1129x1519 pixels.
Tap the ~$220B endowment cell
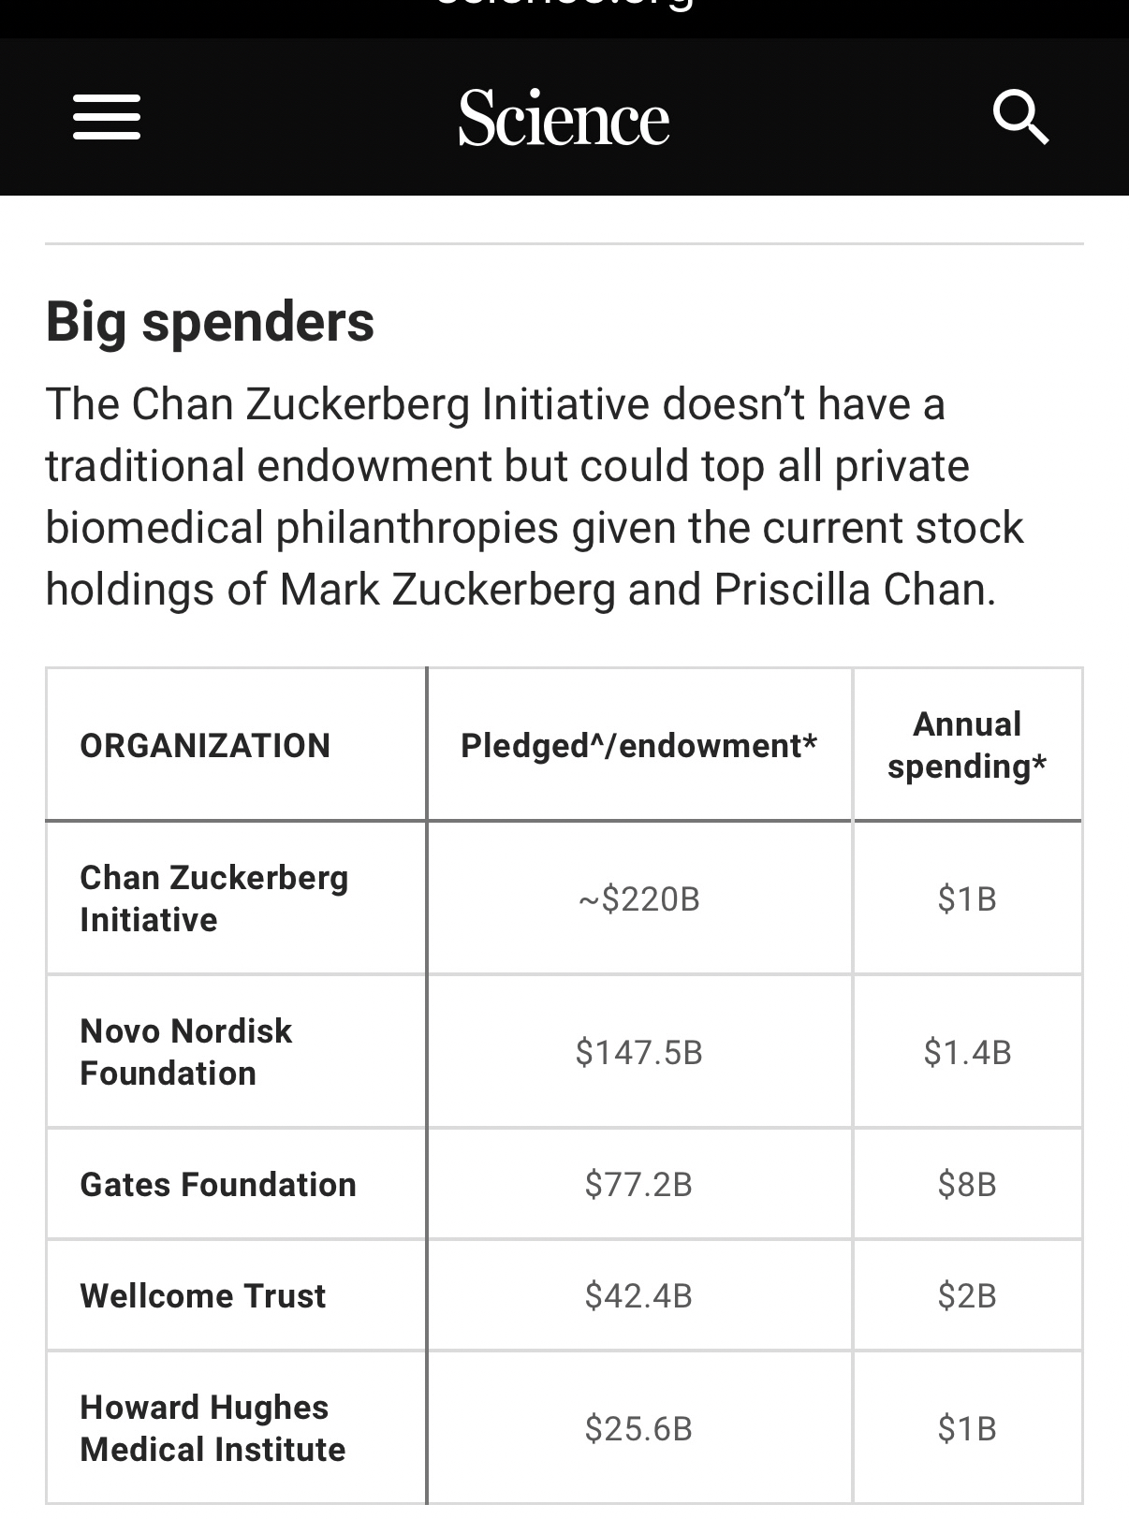[x=638, y=899]
